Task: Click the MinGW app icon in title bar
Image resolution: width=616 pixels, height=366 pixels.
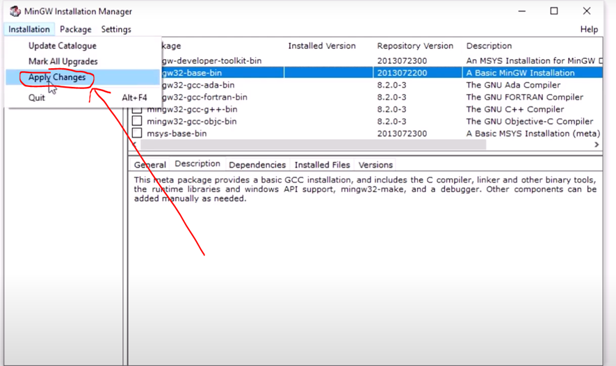Action: 15,11
